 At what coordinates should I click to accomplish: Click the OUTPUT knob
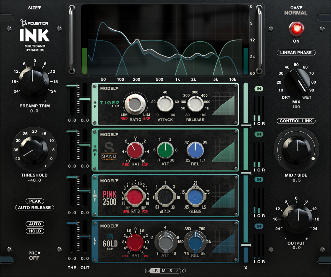[x=297, y=219]
